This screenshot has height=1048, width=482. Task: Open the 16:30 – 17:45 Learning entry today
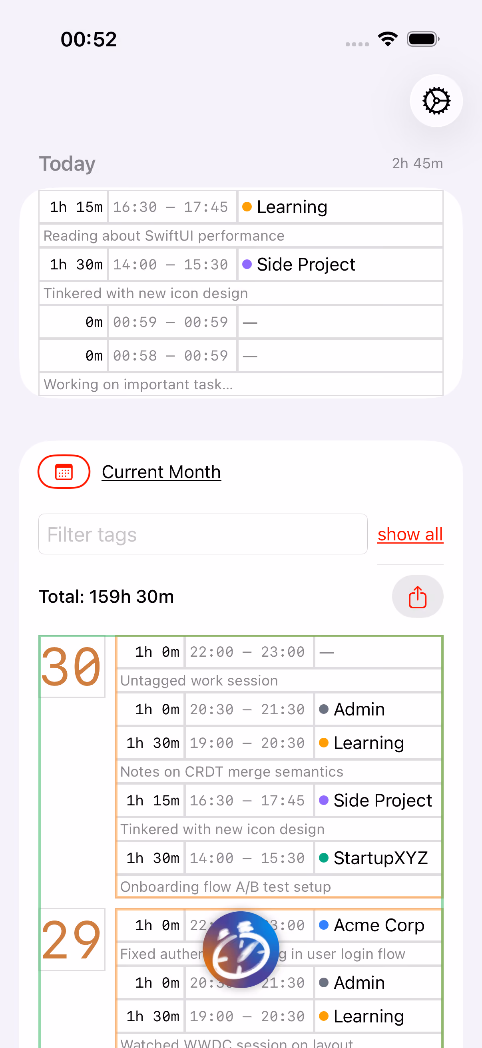tap(241, 207)
